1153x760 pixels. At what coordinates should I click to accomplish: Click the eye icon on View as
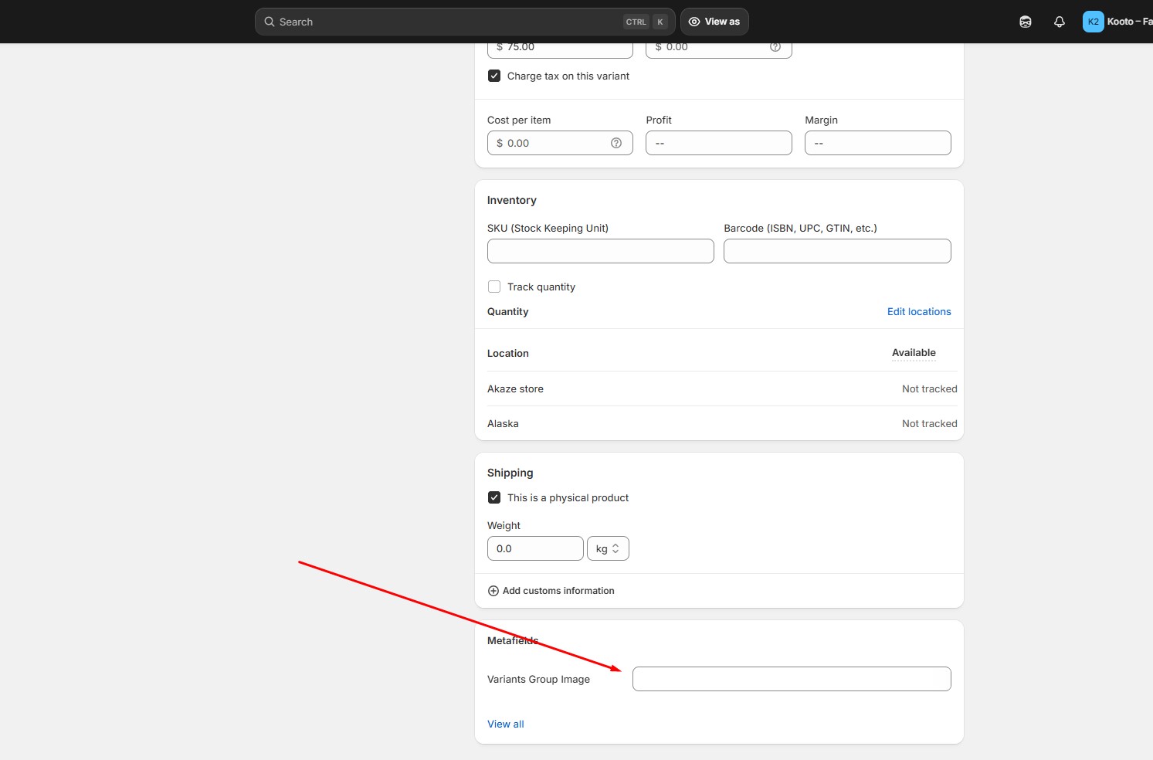pos(694,22)
